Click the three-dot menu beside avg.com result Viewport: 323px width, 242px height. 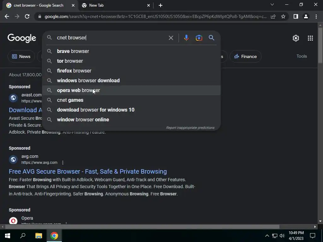pos(63,163)
